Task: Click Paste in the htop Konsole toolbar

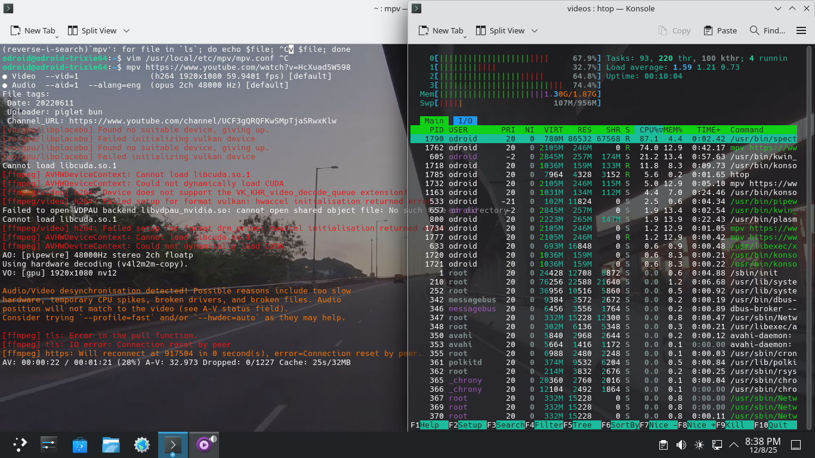Action: point(720,30)
